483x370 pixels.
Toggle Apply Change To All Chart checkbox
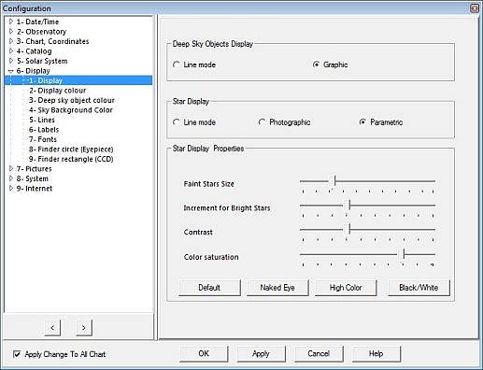coord(17,354)
